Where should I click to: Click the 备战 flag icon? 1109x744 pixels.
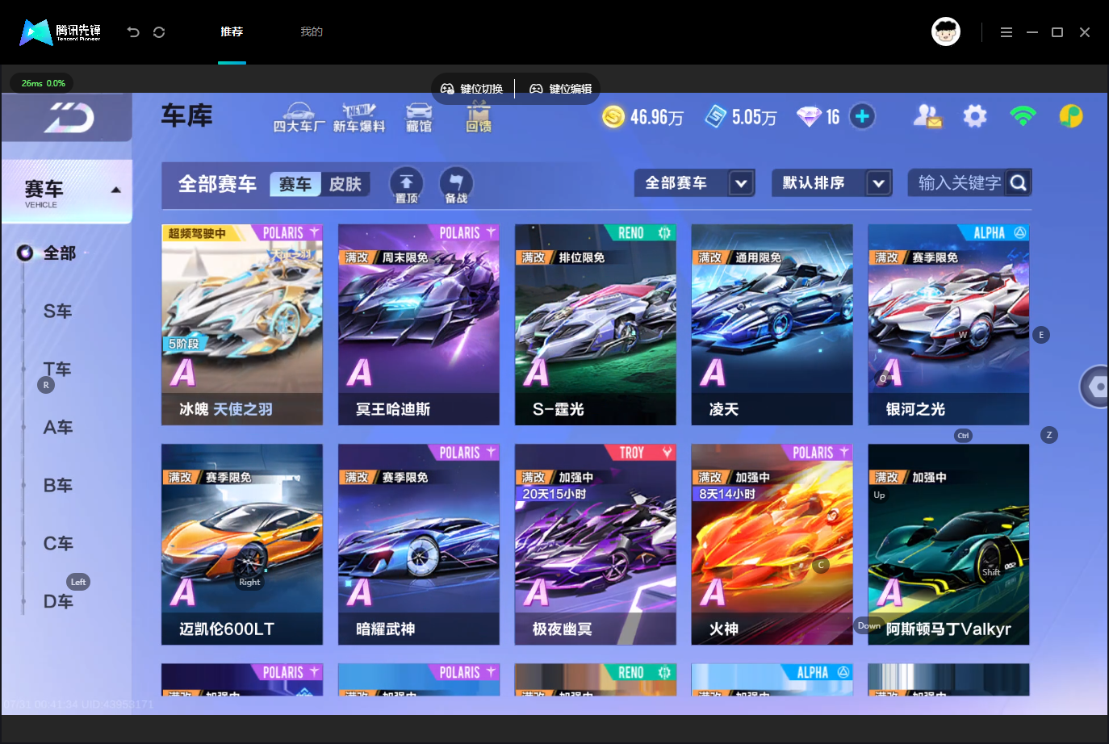click(x=456, y=186)
